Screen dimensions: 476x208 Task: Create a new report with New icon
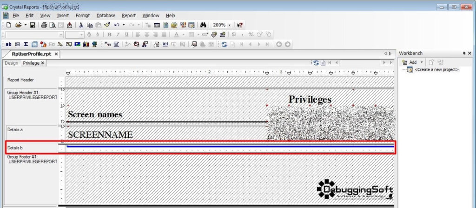tap(8, 25)
